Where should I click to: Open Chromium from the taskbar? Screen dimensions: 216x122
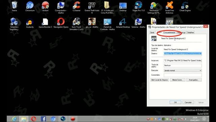coord(53,119)
